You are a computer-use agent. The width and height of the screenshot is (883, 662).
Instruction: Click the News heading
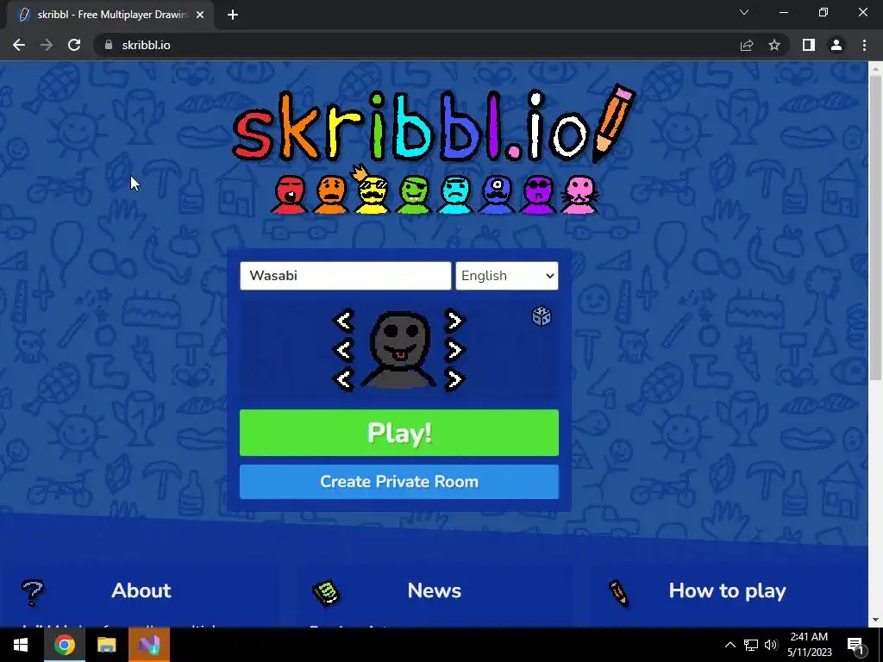coord(435,590)
